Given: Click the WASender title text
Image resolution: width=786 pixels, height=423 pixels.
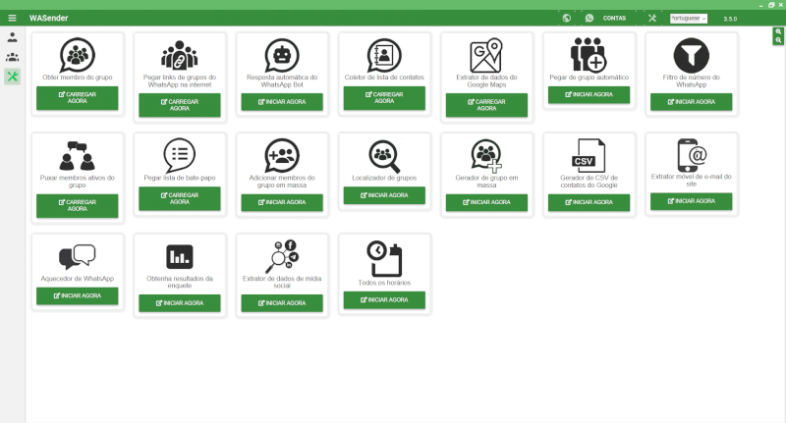Looking at the screenshot, I should click(x=48, y=18).
